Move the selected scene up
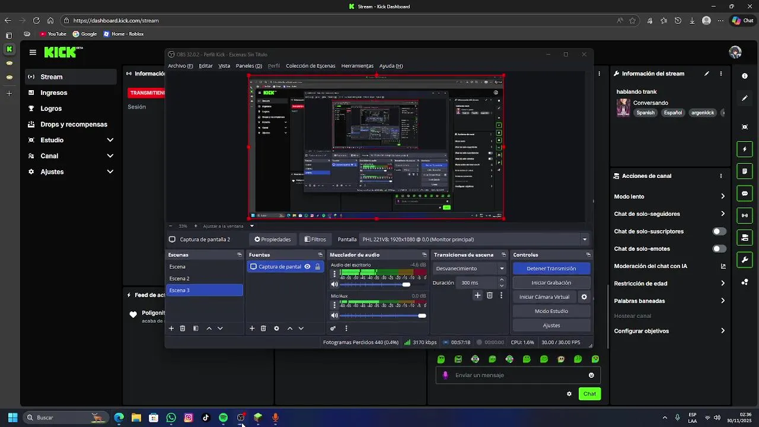The image size is (759, 427). 209,329
